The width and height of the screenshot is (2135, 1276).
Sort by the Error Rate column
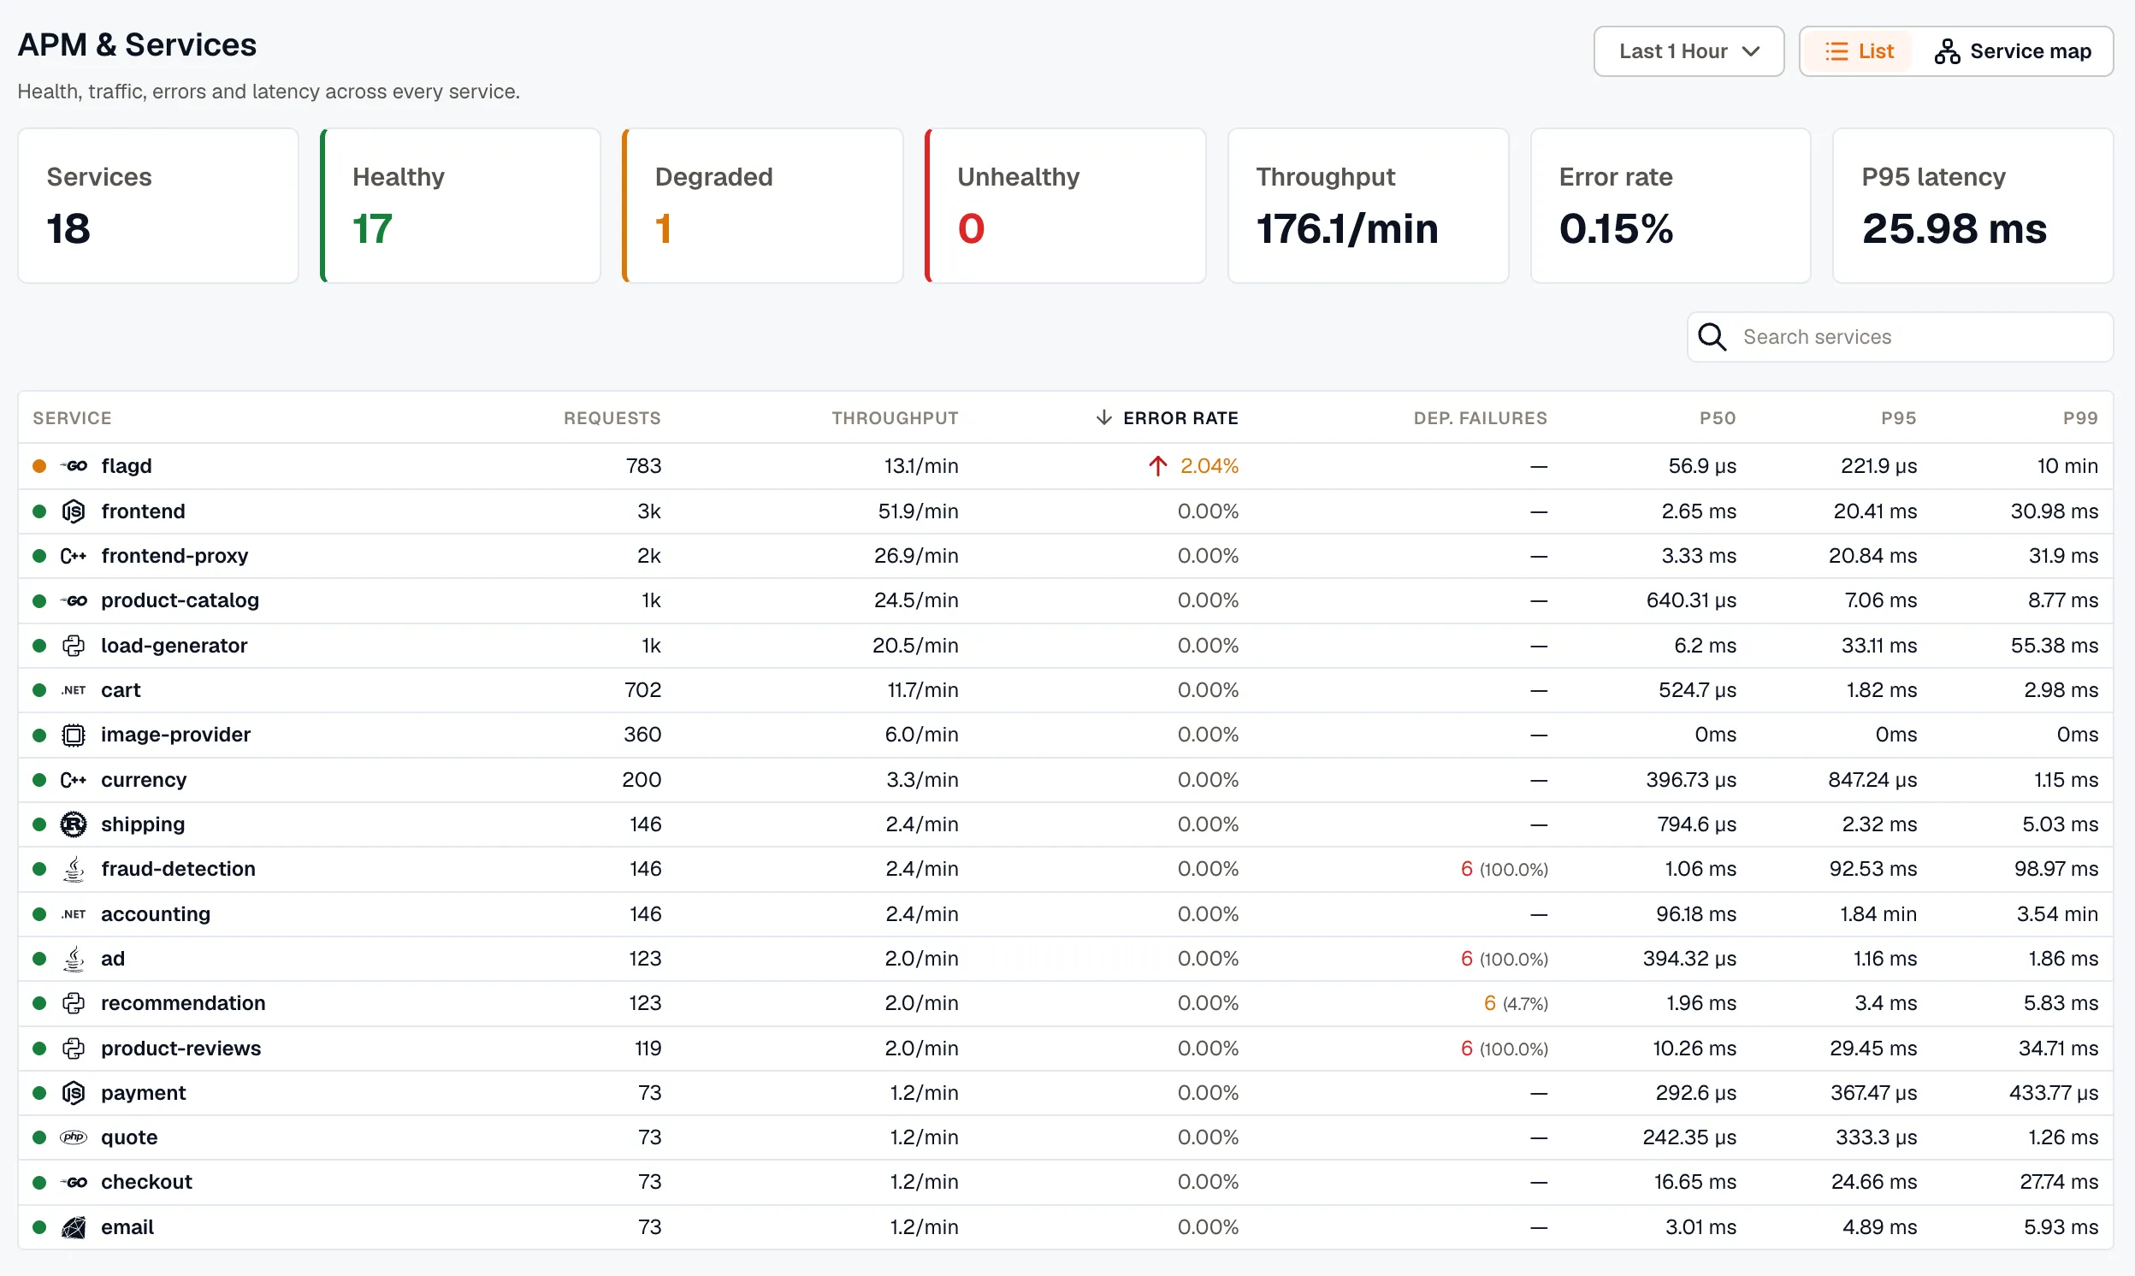tap(1167, 418)
